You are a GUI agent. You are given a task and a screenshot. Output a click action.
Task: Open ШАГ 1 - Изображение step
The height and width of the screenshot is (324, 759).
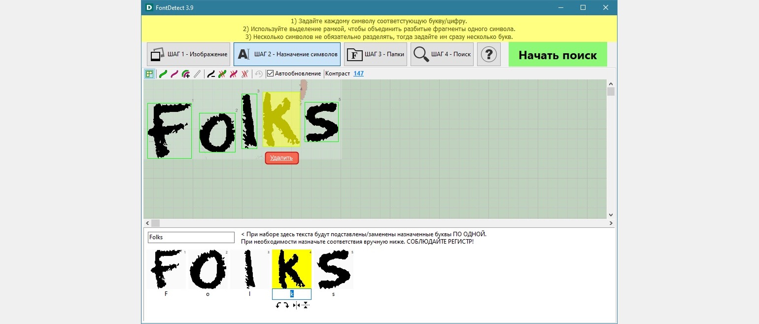[x=189, y=54]
